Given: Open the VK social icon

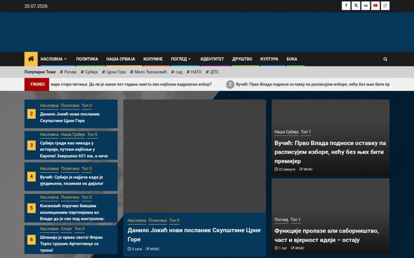Looking at the screenshot, I should 366,6.
